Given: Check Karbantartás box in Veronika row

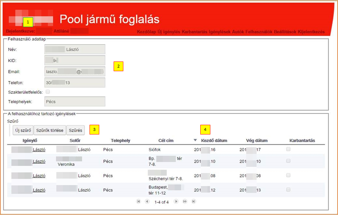Looking at the screenshot, I should [x=288, y=161].
